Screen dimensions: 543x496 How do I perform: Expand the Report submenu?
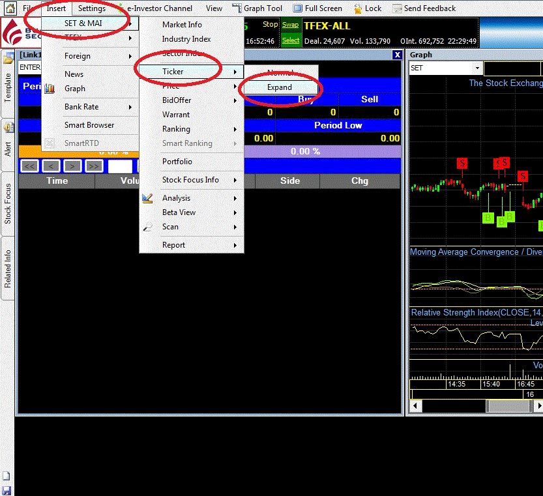click(x=192, y=245)
